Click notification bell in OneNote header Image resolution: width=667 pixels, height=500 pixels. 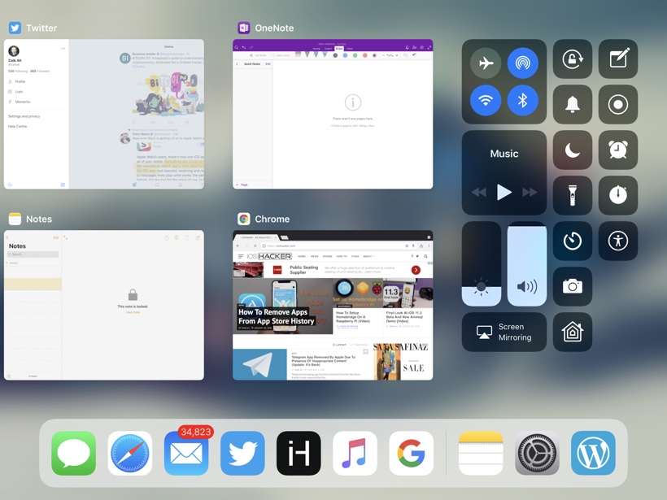pyautogui.click(x=407, y=47)
